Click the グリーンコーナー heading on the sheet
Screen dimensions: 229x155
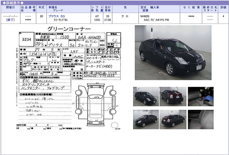click(69, 29)
